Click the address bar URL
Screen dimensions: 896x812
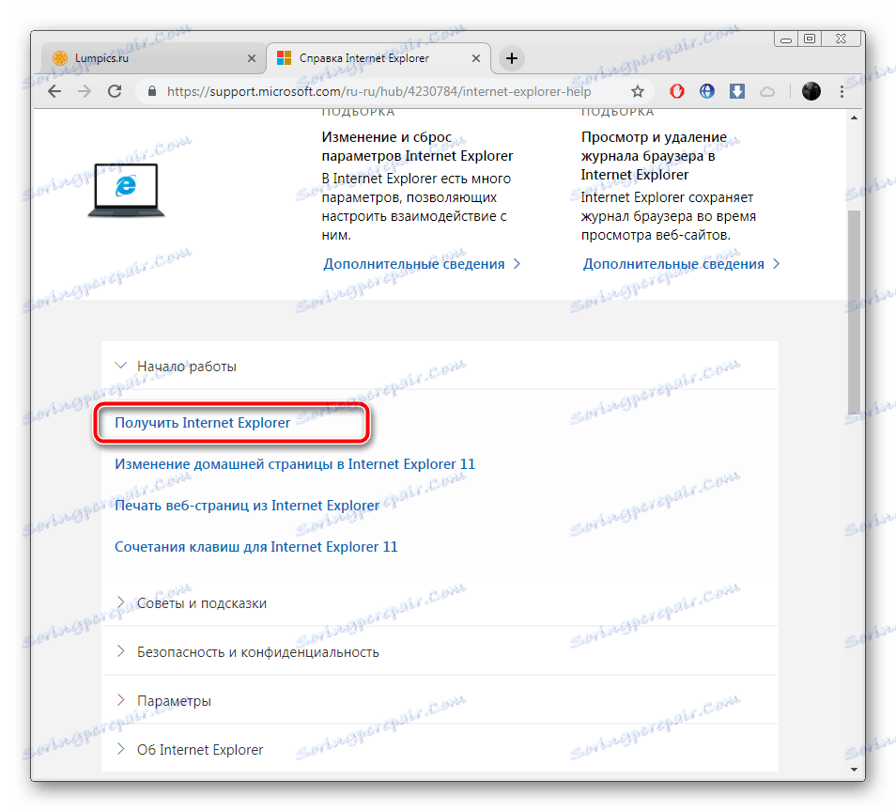point(378,91)
